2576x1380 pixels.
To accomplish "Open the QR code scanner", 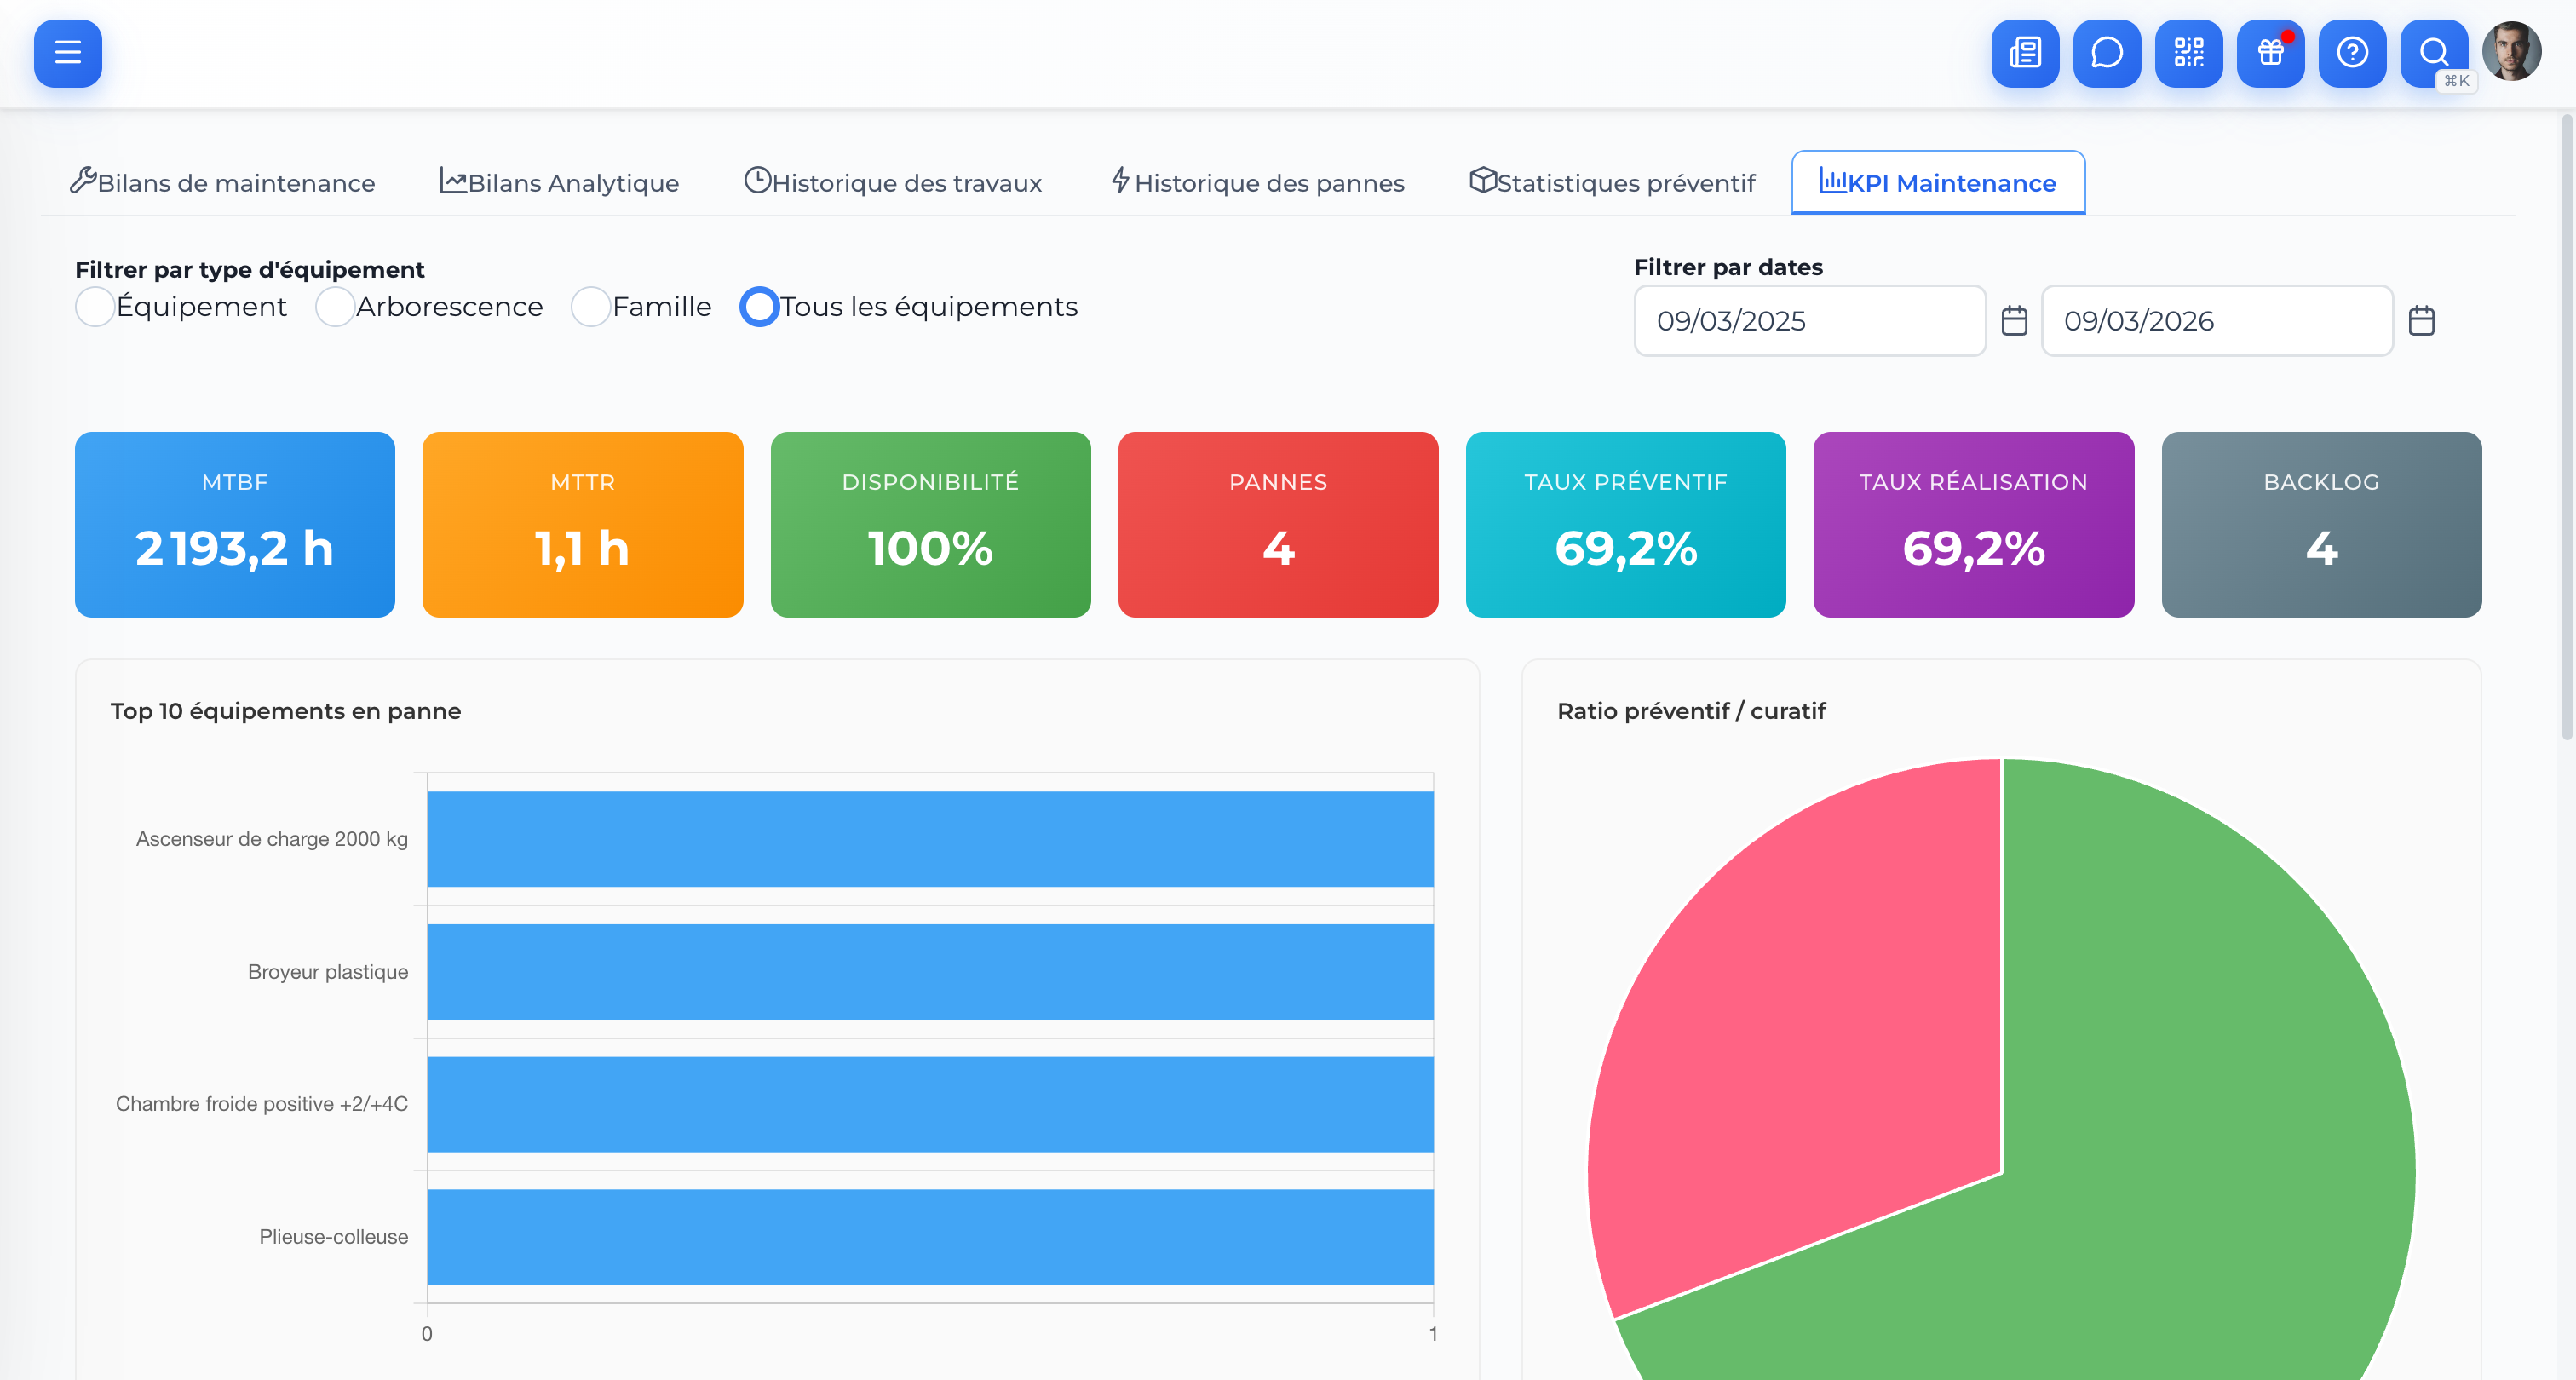I will point(2189,53).
